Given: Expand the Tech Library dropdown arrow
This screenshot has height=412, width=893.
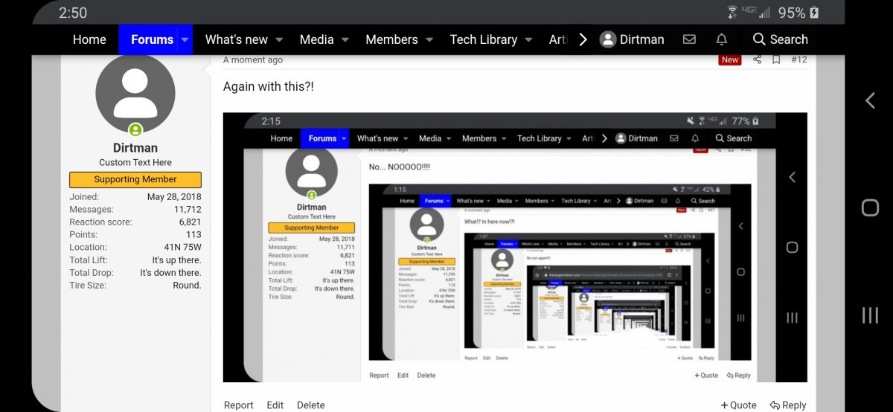Looking at the screenshot, I should point(528,39).
